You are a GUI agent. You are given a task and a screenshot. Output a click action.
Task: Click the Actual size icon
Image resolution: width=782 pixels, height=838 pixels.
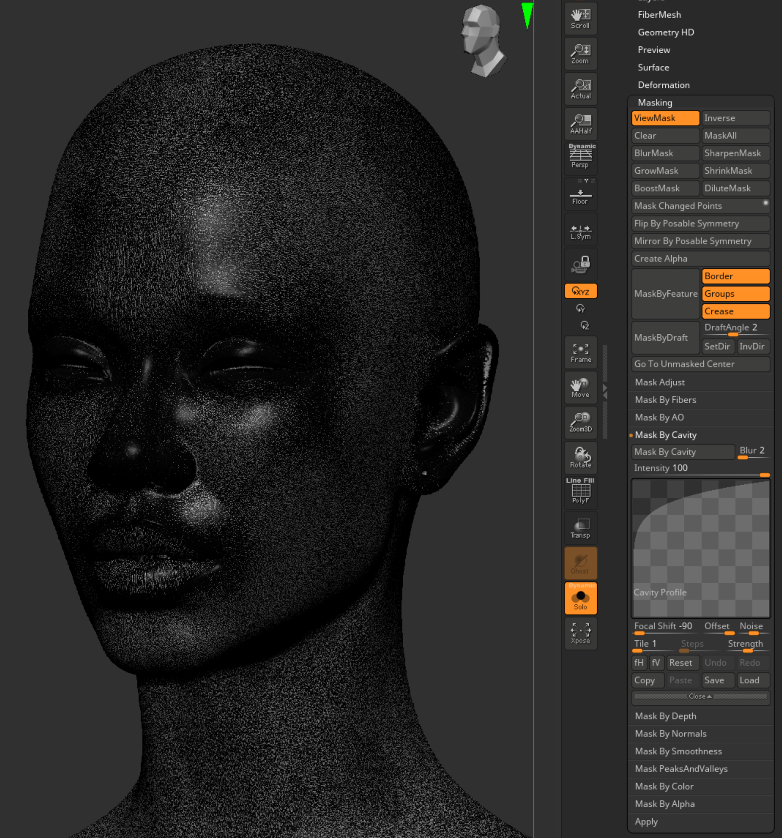tap(580, 89)
